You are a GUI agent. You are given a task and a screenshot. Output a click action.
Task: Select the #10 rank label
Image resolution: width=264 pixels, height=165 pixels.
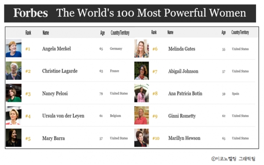[x=156, y=139]
